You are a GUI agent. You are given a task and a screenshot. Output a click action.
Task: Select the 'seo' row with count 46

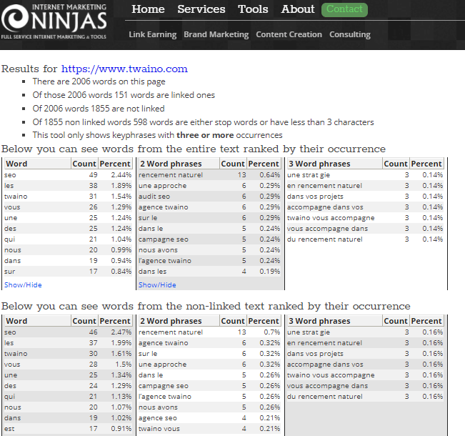(x=68, y=332)
